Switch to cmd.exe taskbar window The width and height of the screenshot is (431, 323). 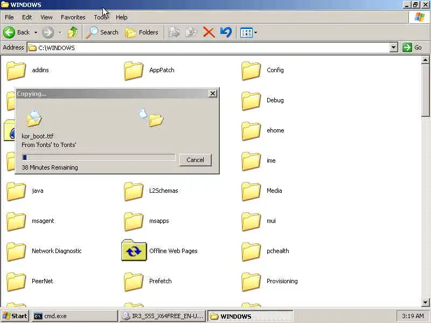pyautogui.click(x=74, y=316)
